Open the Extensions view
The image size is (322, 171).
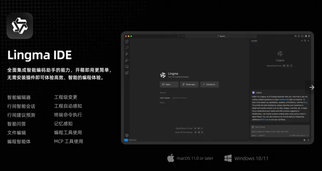(x=127, y=73)
